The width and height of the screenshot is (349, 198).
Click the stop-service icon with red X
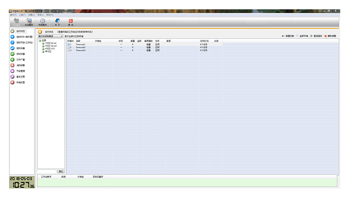coord(29,21)
